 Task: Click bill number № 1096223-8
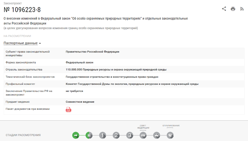coord(22,10)
